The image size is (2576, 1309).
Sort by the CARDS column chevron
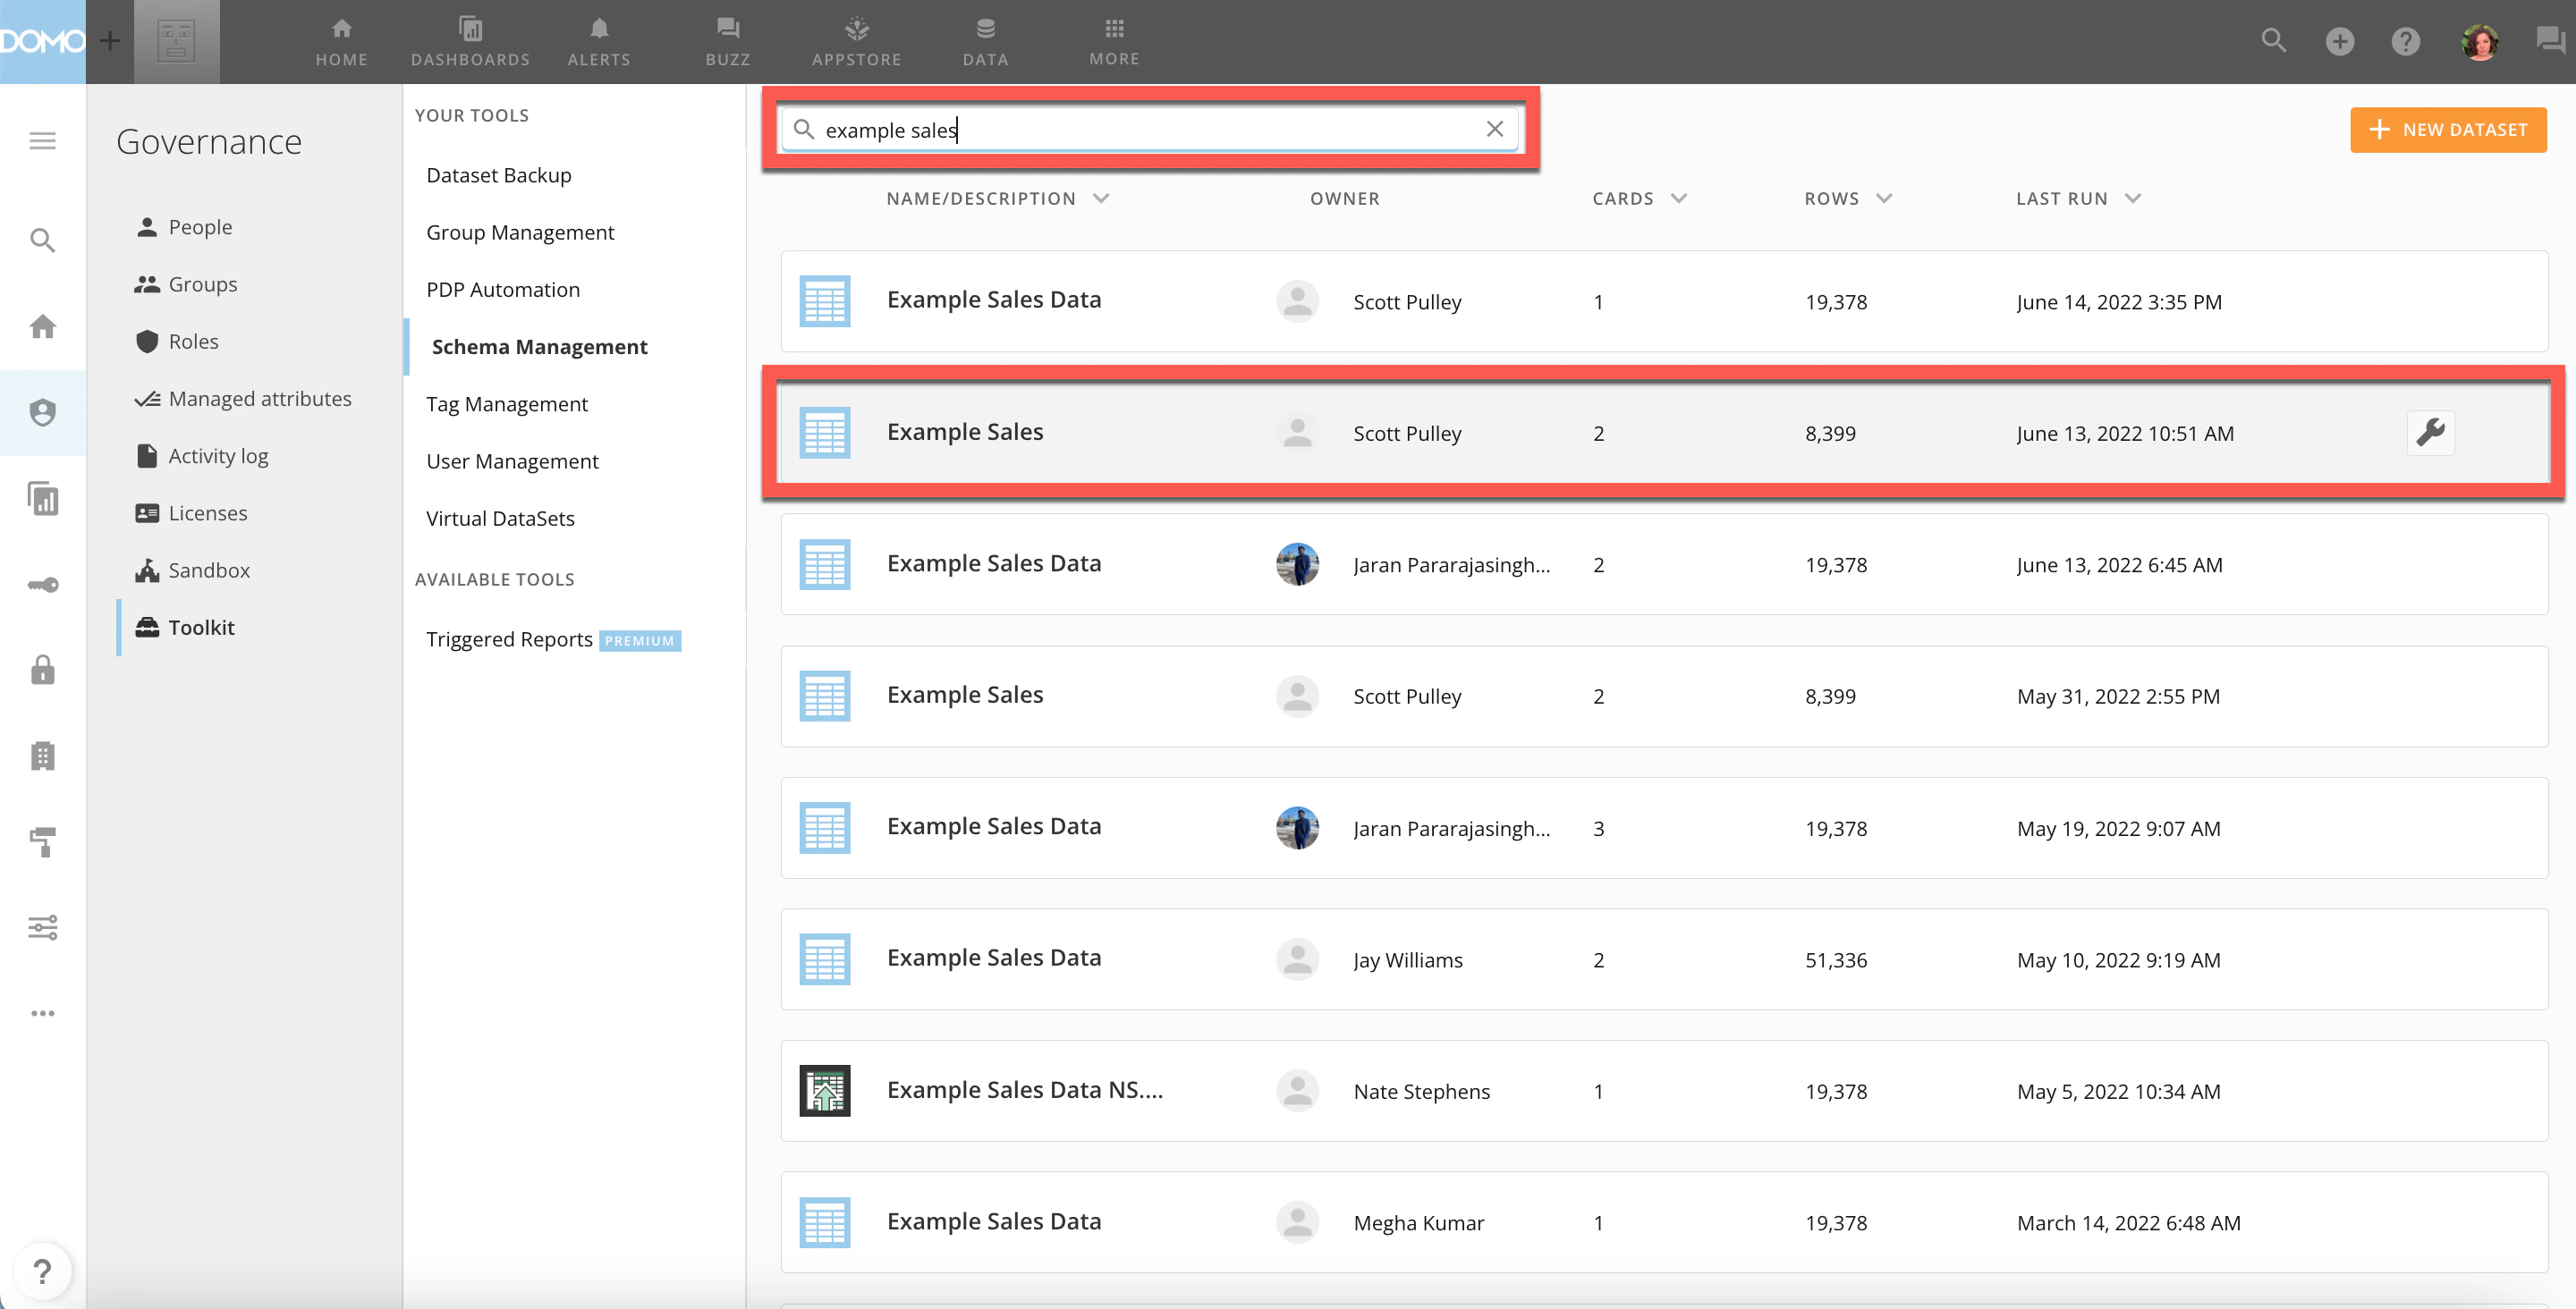click(x=1679, y=198)
